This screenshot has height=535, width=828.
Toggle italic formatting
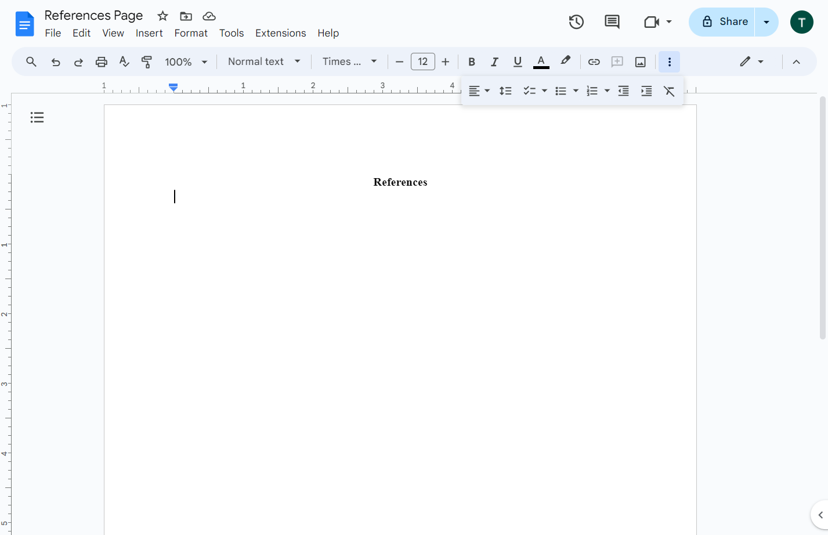pos(494,62)
